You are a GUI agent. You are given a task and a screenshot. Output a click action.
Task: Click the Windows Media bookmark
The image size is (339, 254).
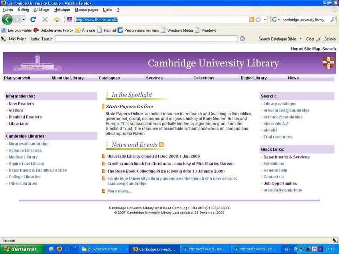(x=177, y=30)
